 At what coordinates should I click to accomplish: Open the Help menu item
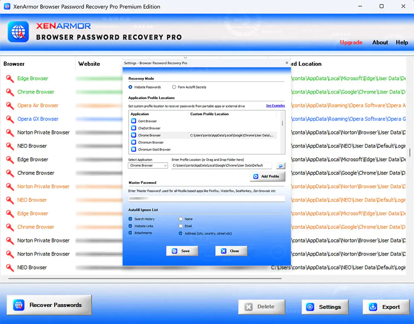[402, 43]
